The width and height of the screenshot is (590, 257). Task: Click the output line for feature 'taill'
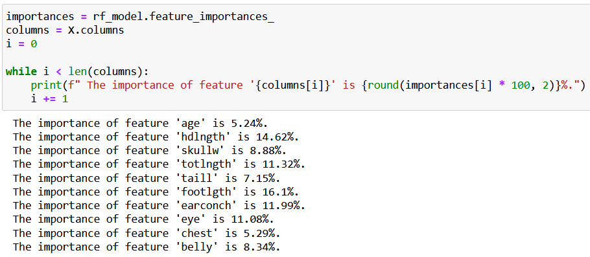[147, 178]
